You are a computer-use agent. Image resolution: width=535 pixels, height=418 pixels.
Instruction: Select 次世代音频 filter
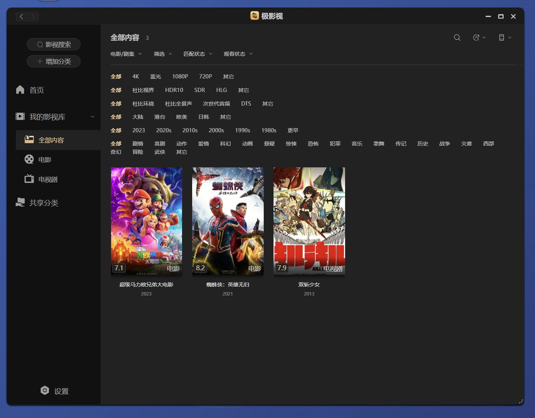(x=217, y=104)
